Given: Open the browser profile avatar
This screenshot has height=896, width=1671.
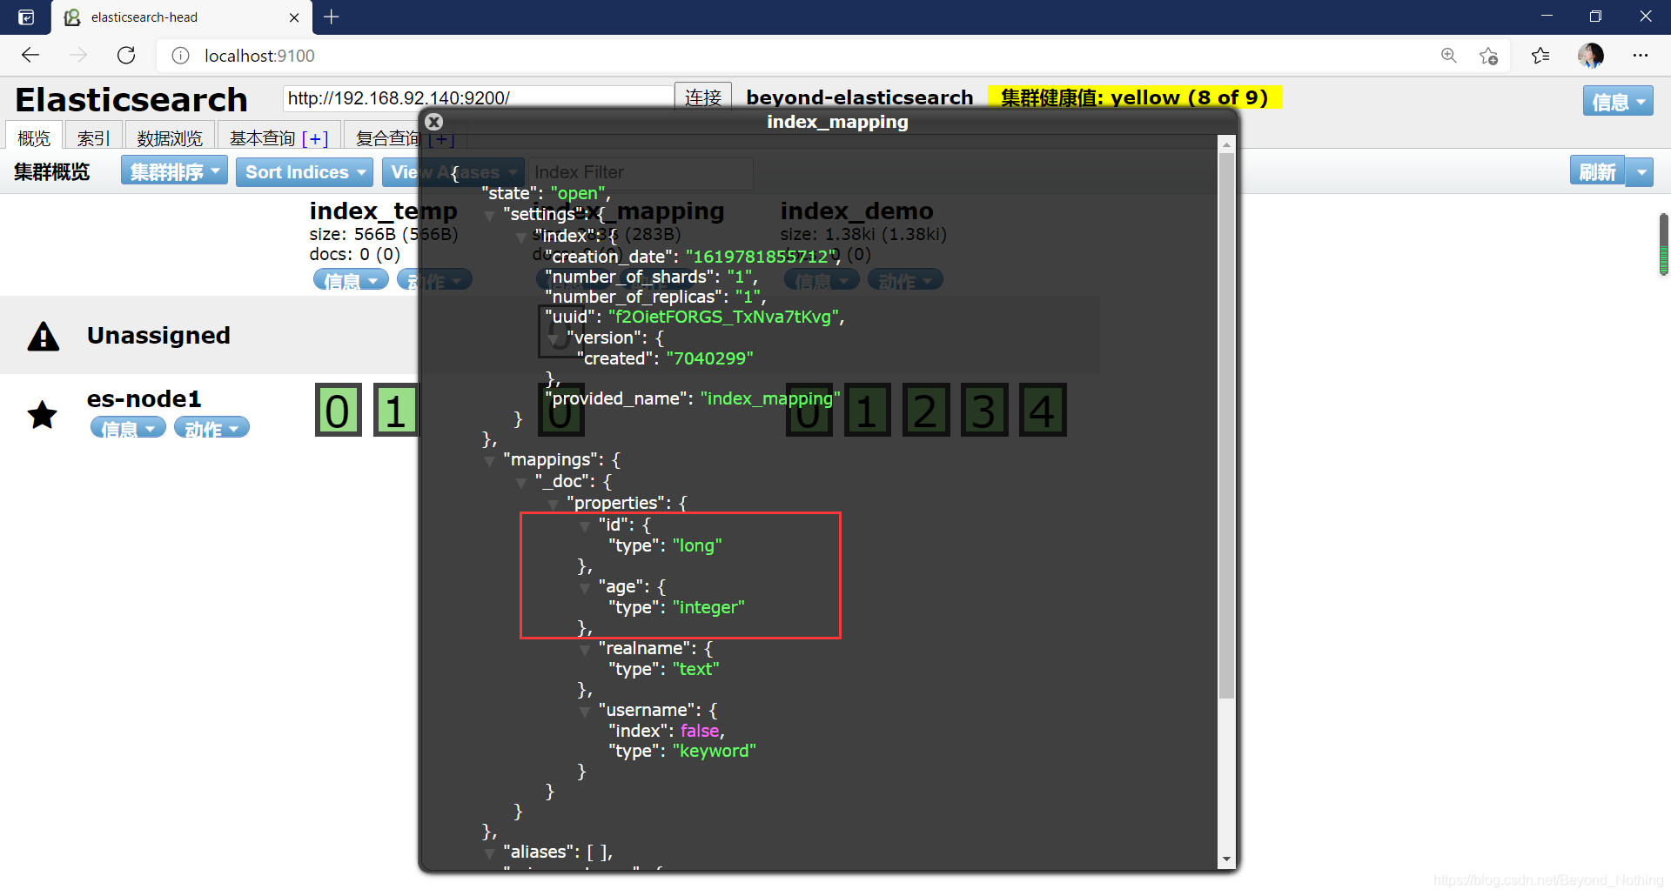Looking at the screenshot, I should (x=1591, y=56).
